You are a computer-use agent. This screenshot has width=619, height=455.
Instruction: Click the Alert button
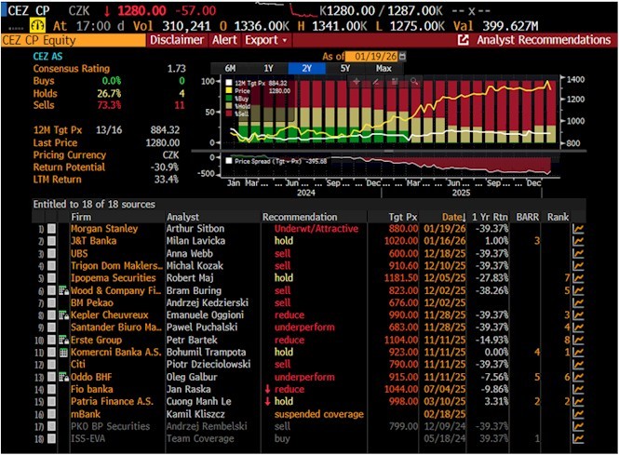click(x=224, y=40)
